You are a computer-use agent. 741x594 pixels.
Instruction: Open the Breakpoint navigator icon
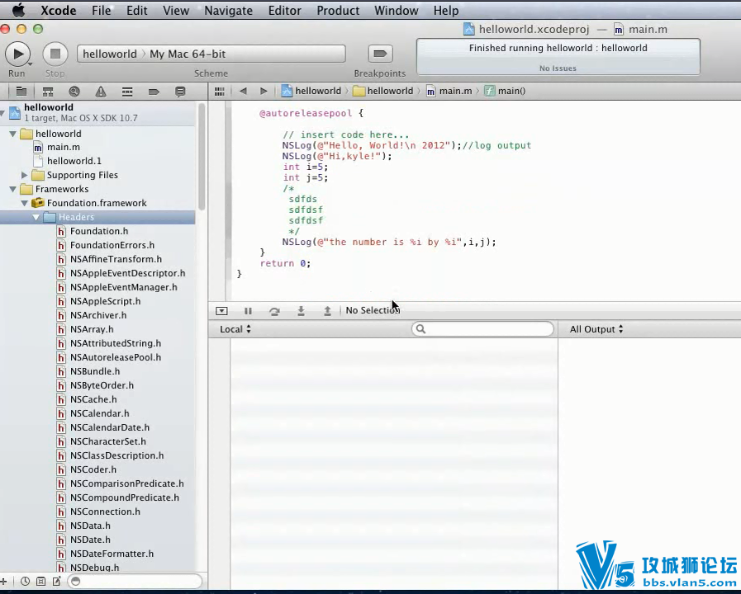click(x=154, y=92)
